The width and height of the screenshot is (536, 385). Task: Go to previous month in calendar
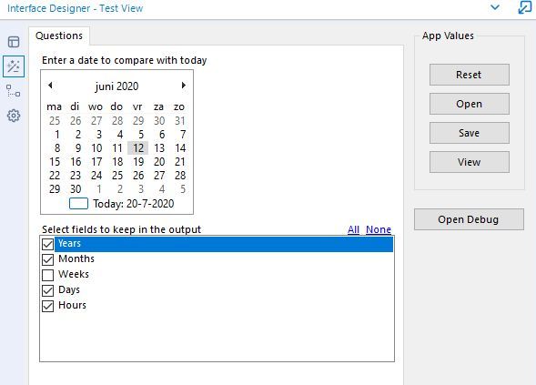pyautogui.click(x=50, y=86)
